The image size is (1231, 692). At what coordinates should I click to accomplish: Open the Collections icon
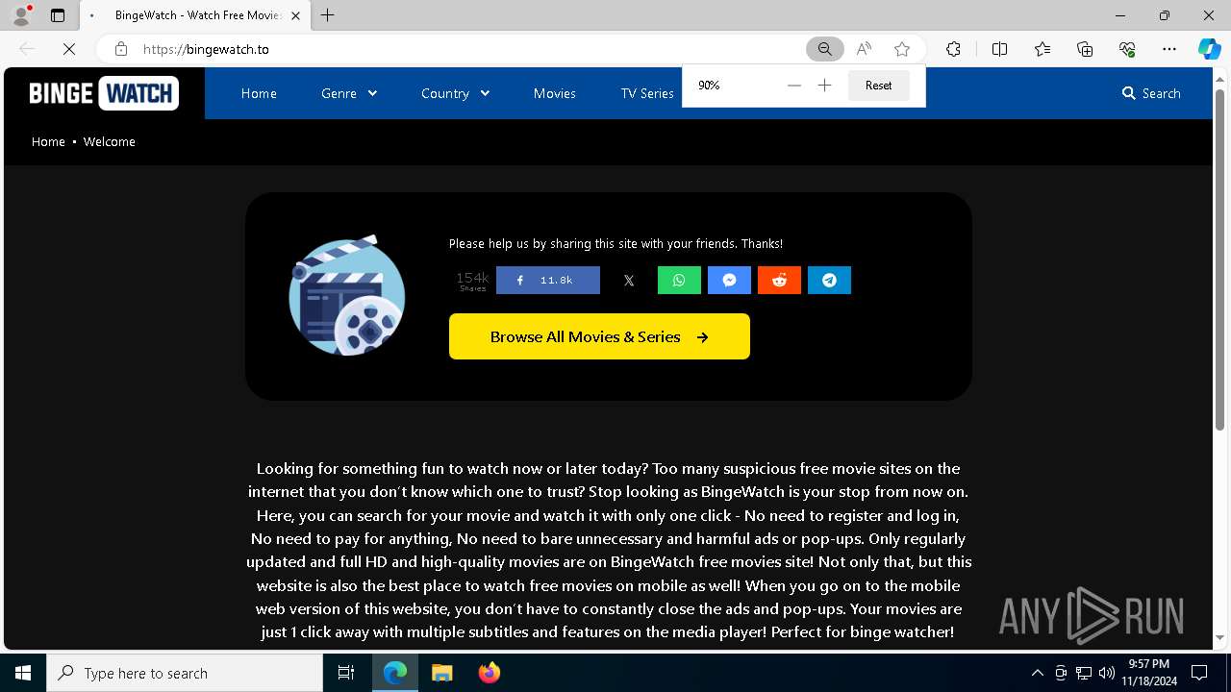point(1085,49)
